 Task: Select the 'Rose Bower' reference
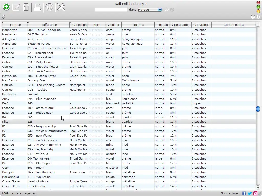click(36, 39)
